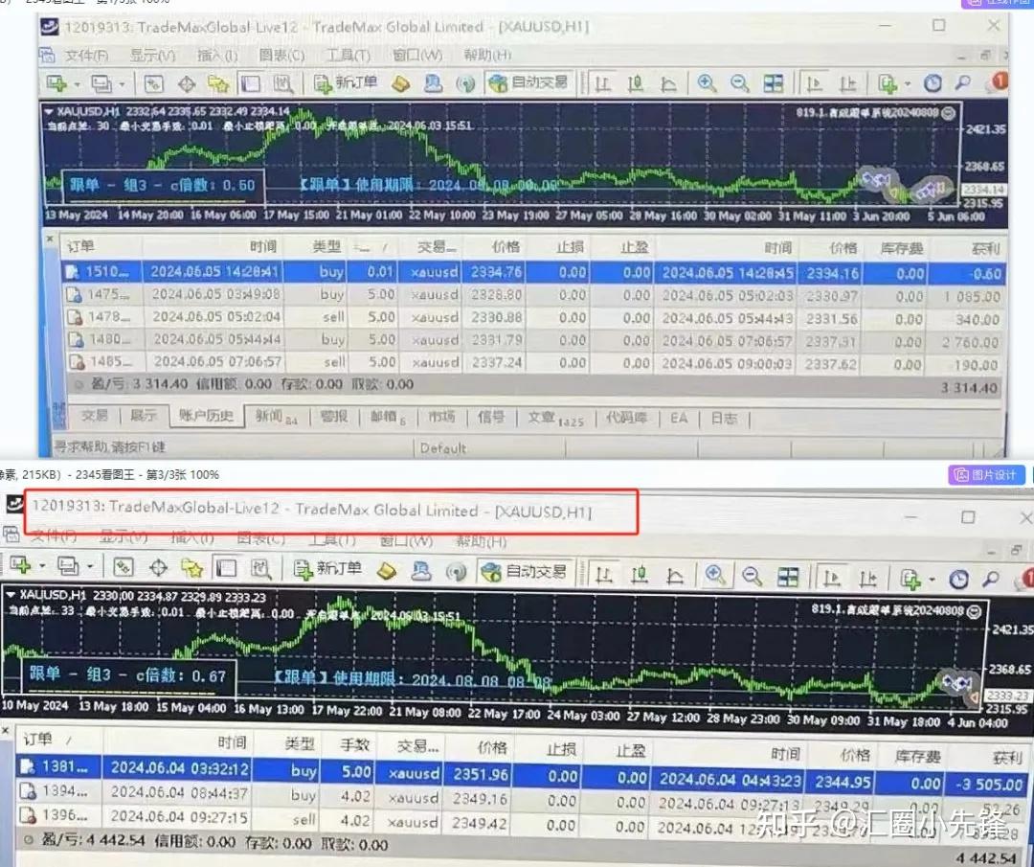1034x867 pixels.
Task: Toggle 自动交易 in bottom window toolbar
Action: click(x=525, y=571)
